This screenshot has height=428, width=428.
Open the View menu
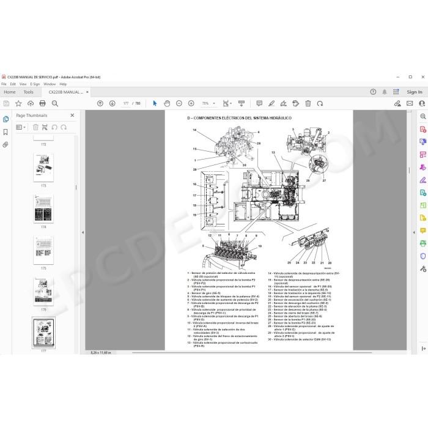point(23,84)
